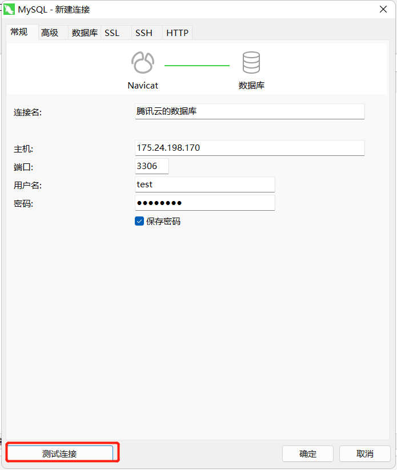Toggle the 保存密码 checkbox

139,221
